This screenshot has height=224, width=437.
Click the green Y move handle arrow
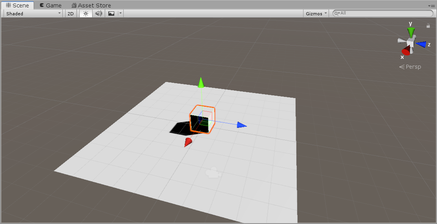coord(201,83)
